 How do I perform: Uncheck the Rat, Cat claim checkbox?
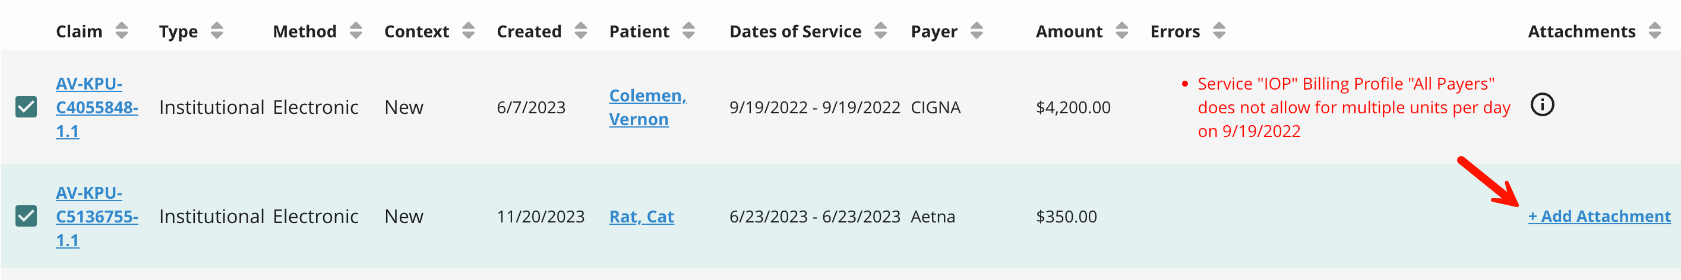click(x=26, y=216)
